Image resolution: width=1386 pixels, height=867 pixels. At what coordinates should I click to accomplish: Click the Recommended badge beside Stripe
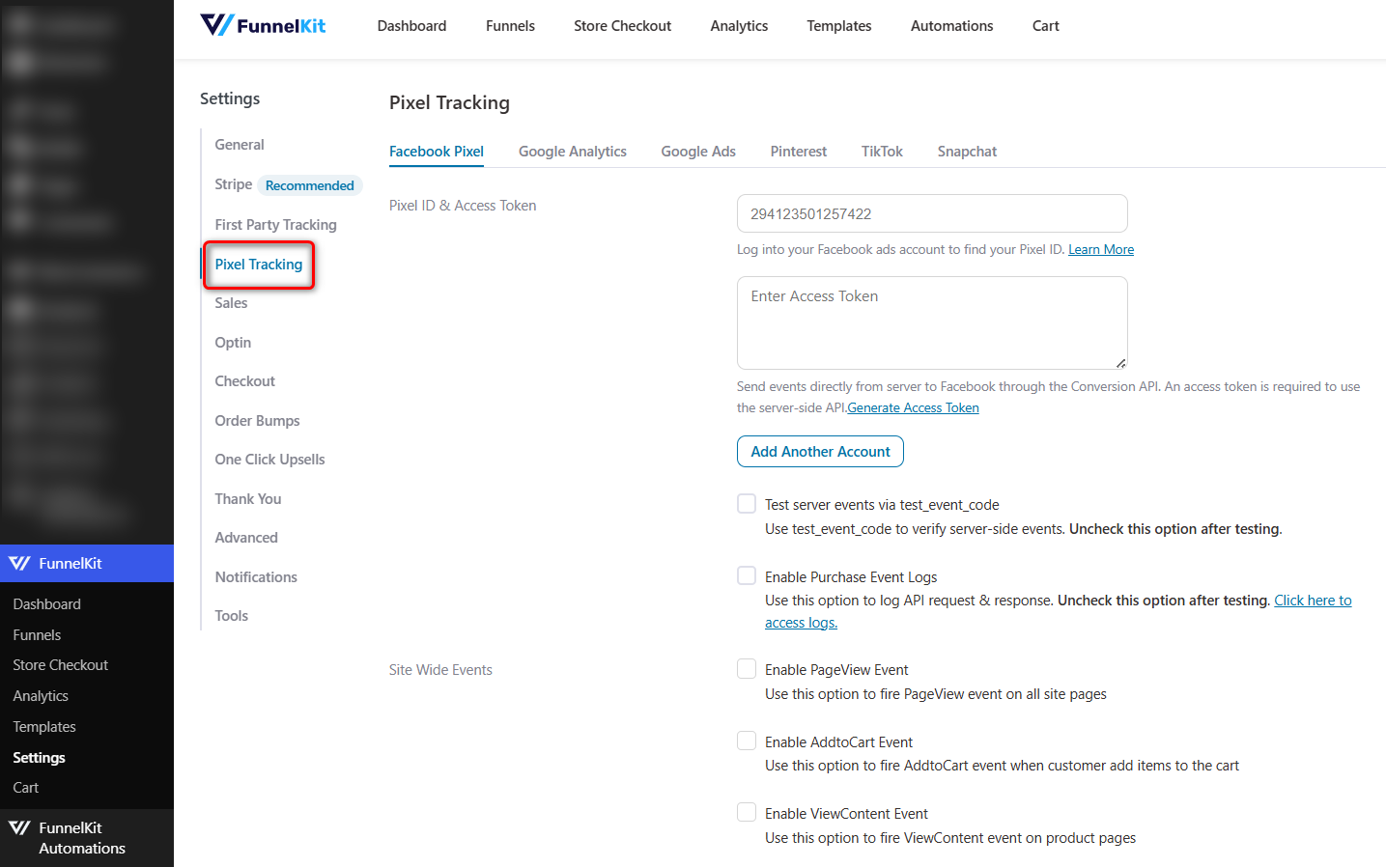coord(309,185)
